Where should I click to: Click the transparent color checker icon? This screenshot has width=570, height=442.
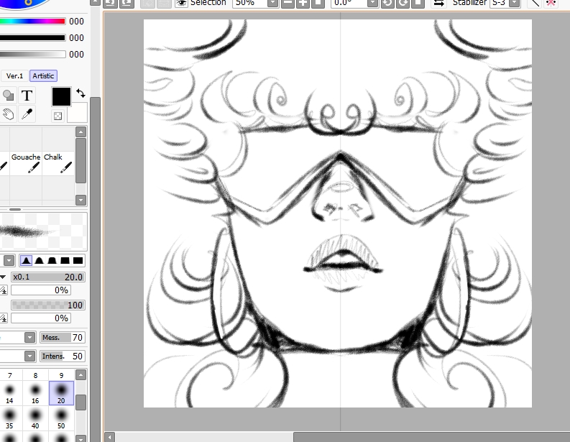point(58,116)
